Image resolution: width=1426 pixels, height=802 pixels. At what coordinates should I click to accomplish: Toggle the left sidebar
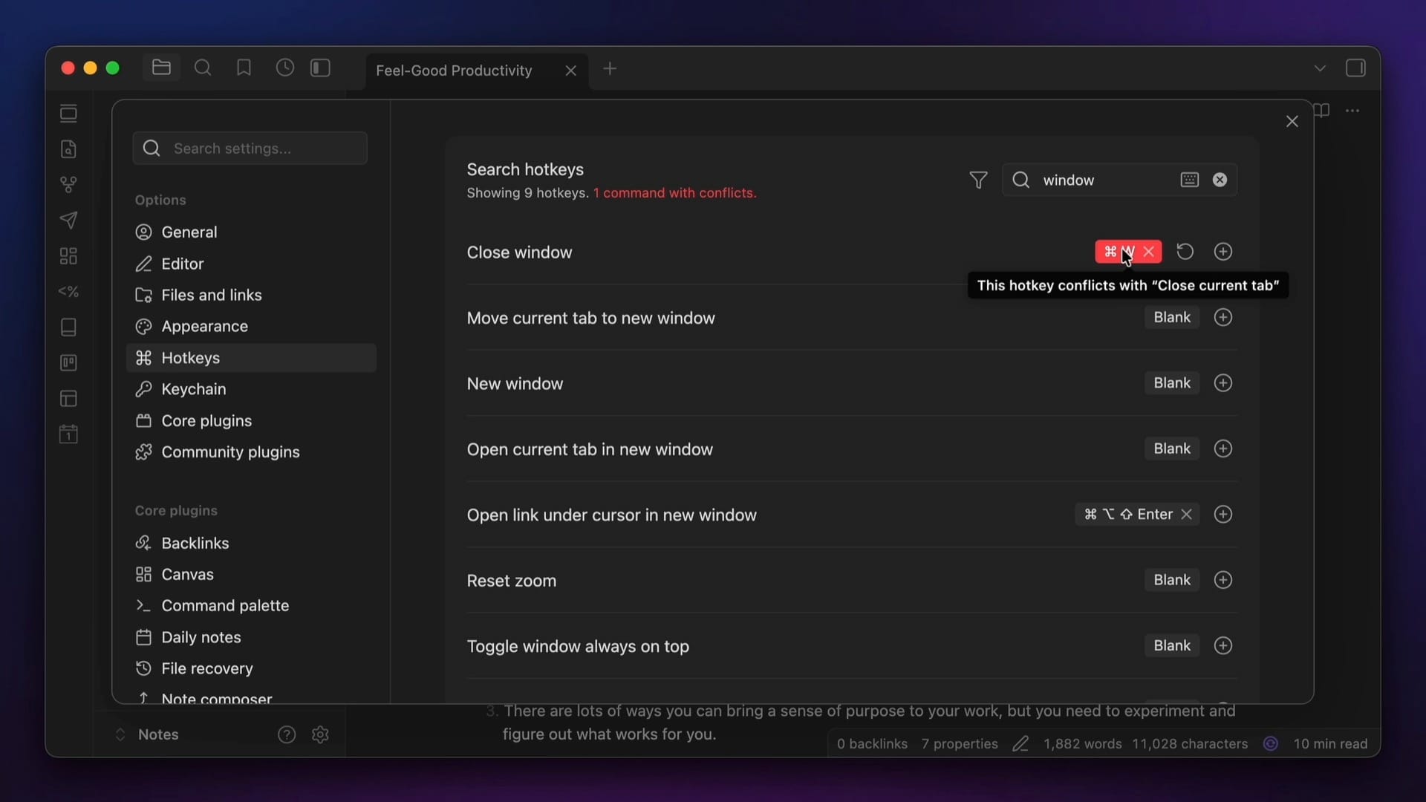(x=320, y=68)
